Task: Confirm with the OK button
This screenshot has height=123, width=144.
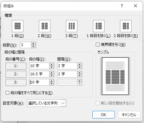Action: pyautogui.click(x=104, y=115)
